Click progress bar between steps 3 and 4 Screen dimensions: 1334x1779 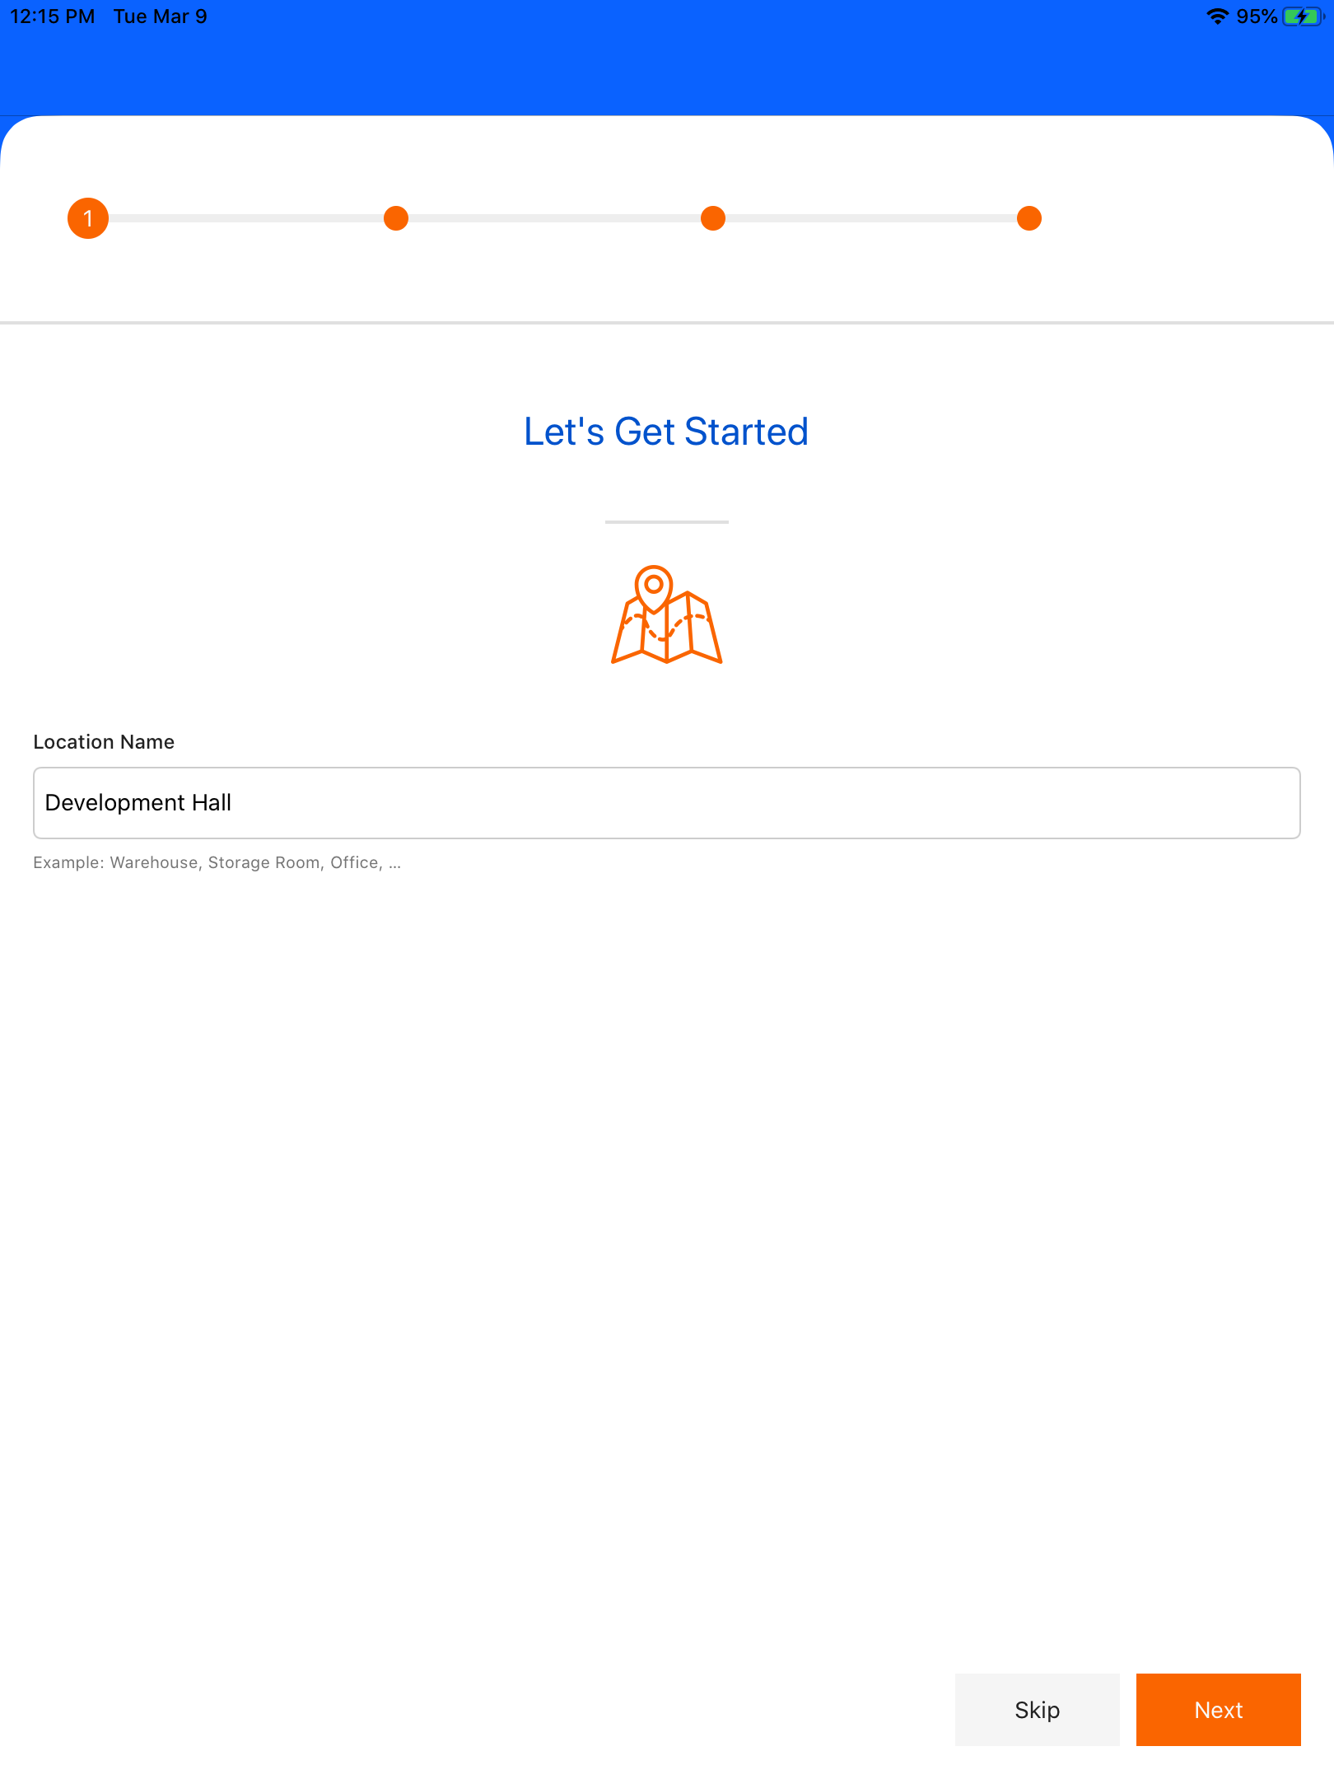[871, 218]
